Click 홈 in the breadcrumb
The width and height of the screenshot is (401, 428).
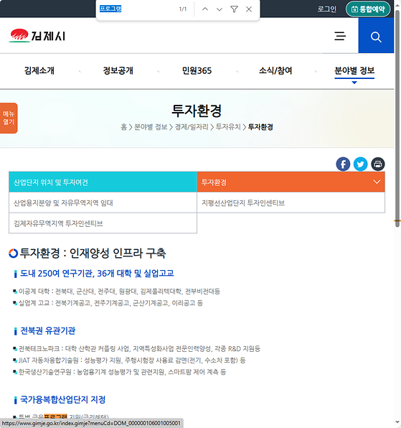pyautogui.click(x=124, y=127)
